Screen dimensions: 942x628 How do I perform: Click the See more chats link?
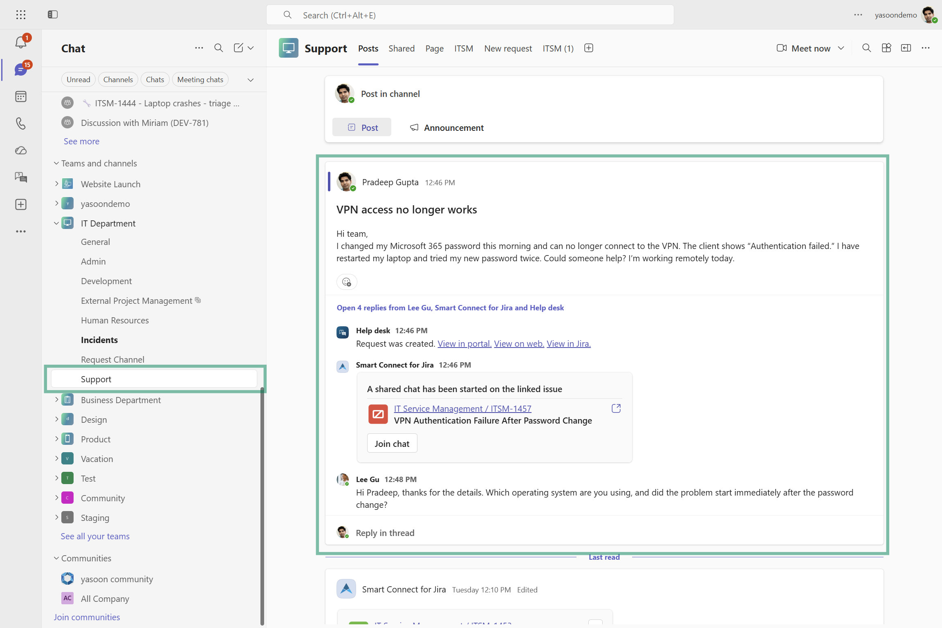(x=82, y=141)
